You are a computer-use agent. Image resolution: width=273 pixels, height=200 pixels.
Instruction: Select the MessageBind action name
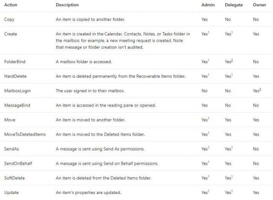[x=17, y=105]
